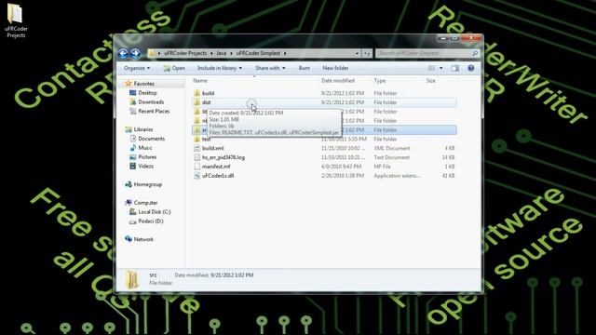This screenshot has width=596, height=335.
Task: Click XML Document type of build.xml
Action: 392,148
